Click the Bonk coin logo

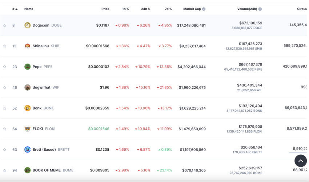pyautogui.click(x=27, y=108)
